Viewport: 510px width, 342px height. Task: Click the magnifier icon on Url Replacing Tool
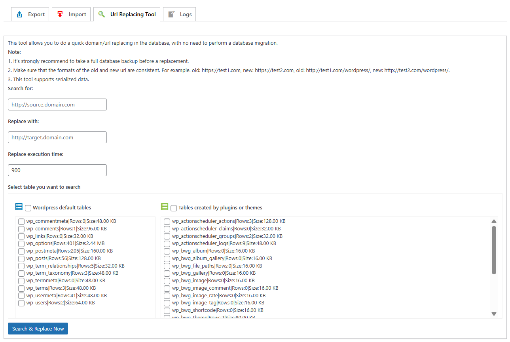(102, 14)
